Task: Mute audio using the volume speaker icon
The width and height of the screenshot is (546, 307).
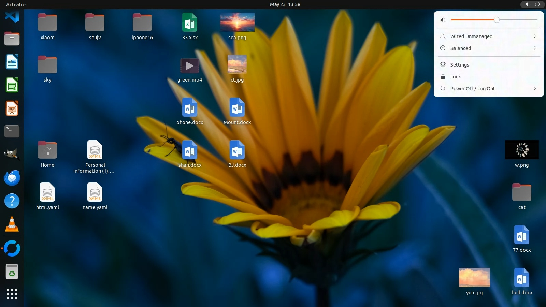Action: coord(443,20)
